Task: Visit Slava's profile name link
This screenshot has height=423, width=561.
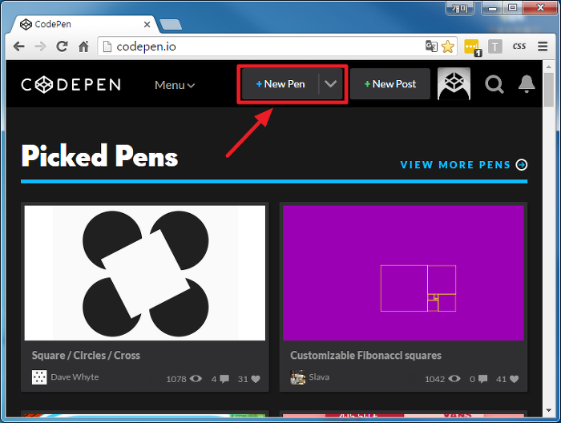Action: 319,377
